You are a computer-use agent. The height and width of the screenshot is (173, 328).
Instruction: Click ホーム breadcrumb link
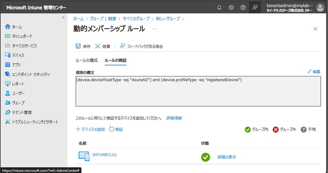click(78, 19)
